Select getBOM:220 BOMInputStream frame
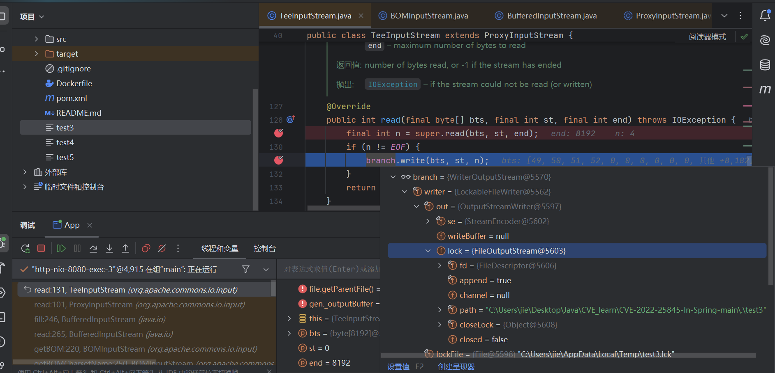This screenshot has width=775, height=373. tap(146, 349)
